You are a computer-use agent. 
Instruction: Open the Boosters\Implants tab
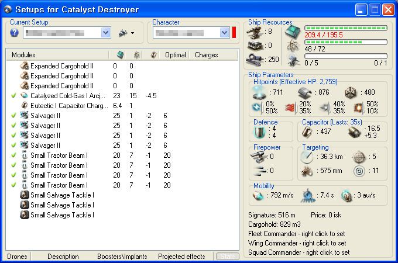[122, 257]
